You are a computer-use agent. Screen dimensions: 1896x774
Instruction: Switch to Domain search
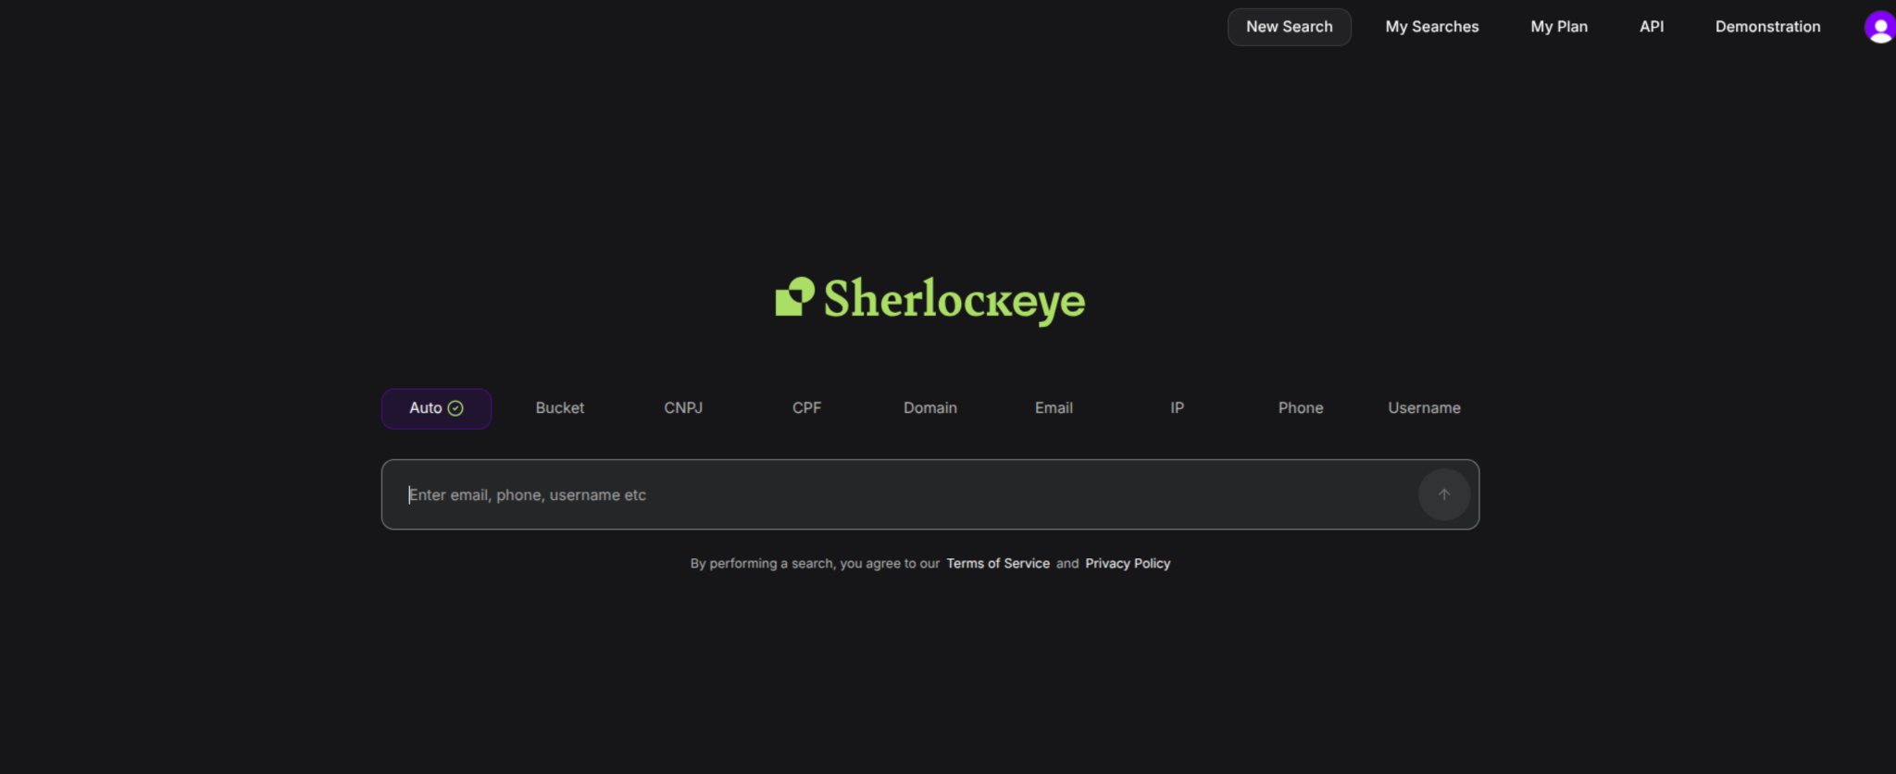(x=929, y=408)
